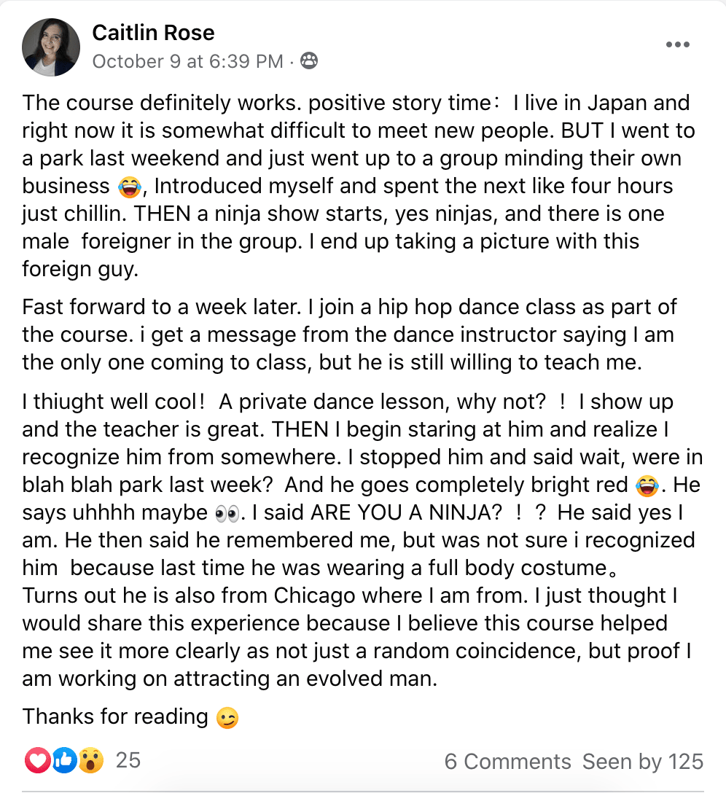Click the group audience privacy icon

309,62
